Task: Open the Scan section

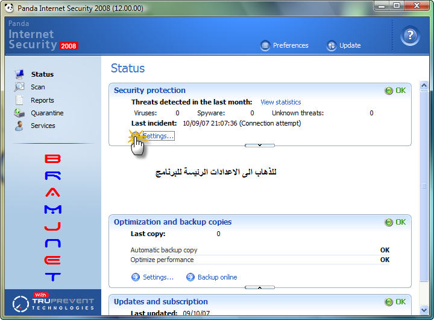Action: (37, 87)
